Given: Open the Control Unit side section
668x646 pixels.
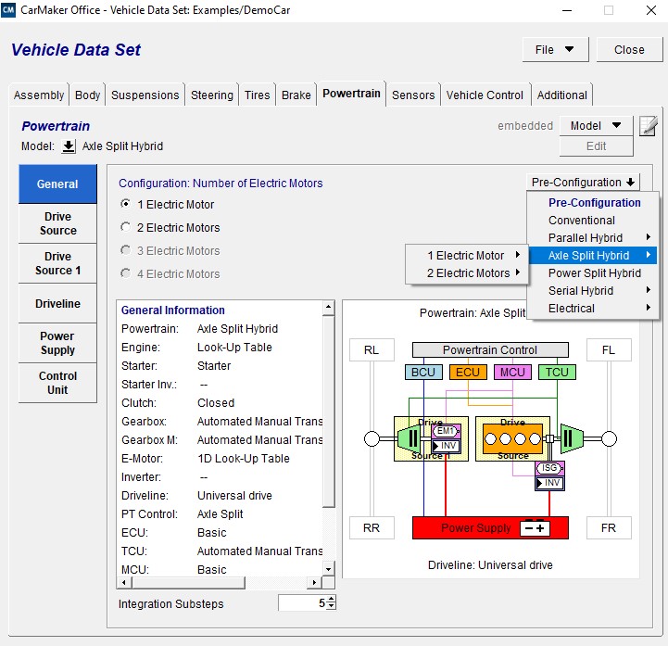Looking at the screenshot, I should [x=57, y=383].
